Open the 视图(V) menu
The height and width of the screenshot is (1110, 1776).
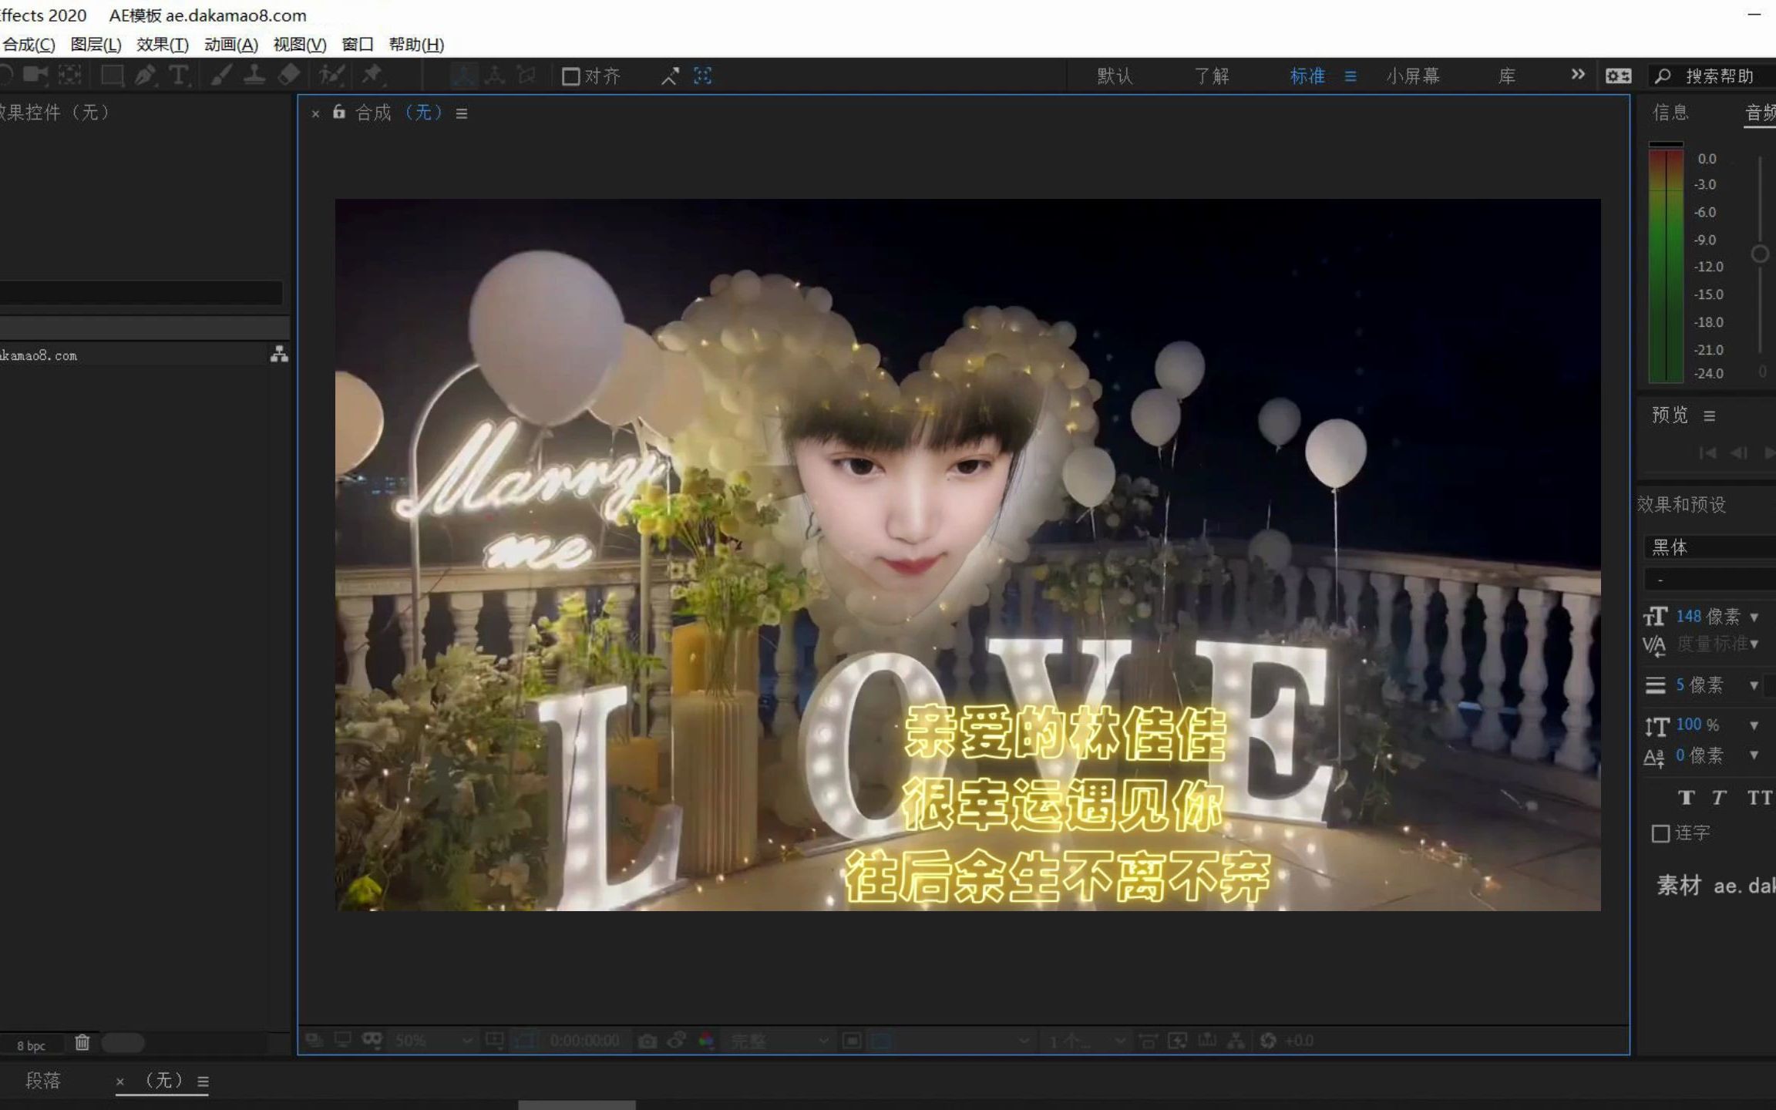coord(300,45)
